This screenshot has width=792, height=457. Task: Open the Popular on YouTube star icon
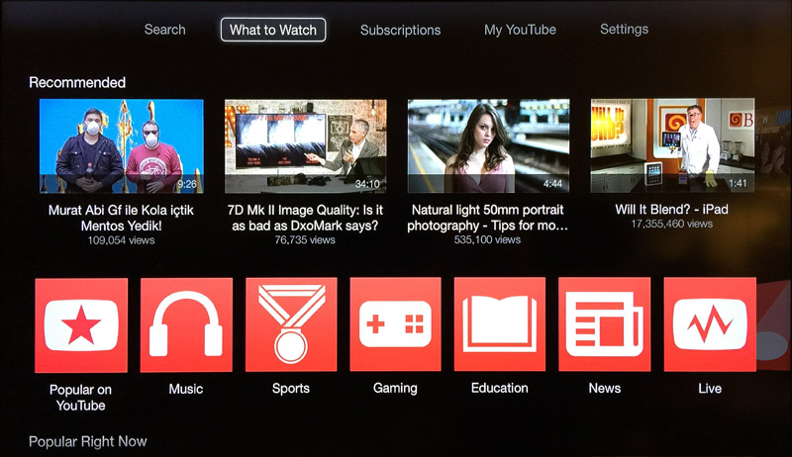click(81, 325)
